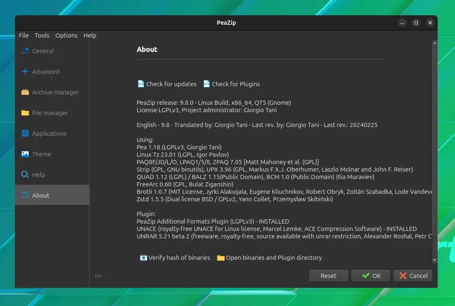Select the File manager folder icon
Viewport: 455px width, 306px height.
click(x=25, y=113)
